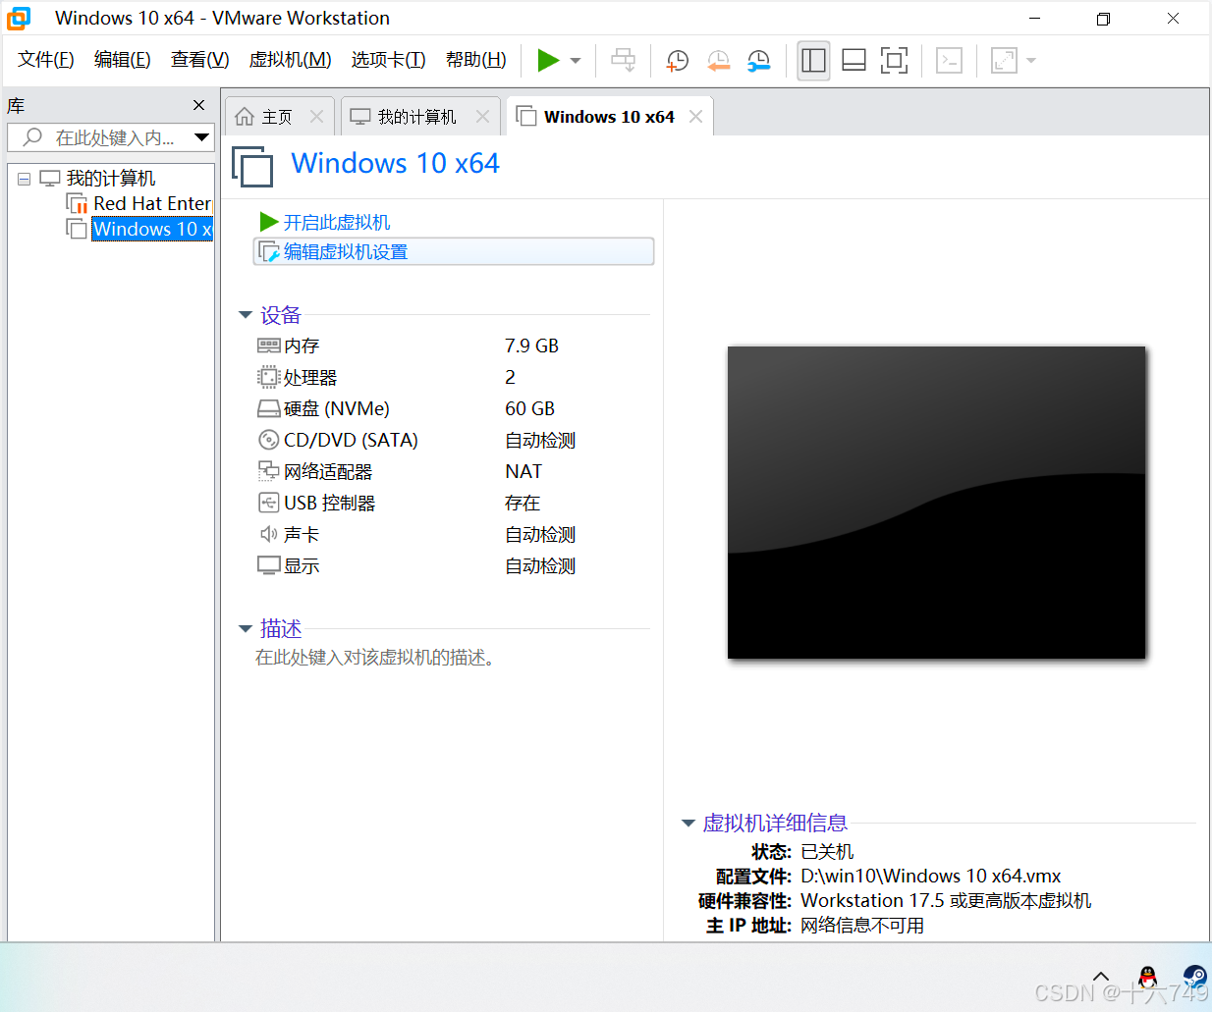Click the config file path D:\win10\Windows 10 x64.vmx

[x=931, y=876]
